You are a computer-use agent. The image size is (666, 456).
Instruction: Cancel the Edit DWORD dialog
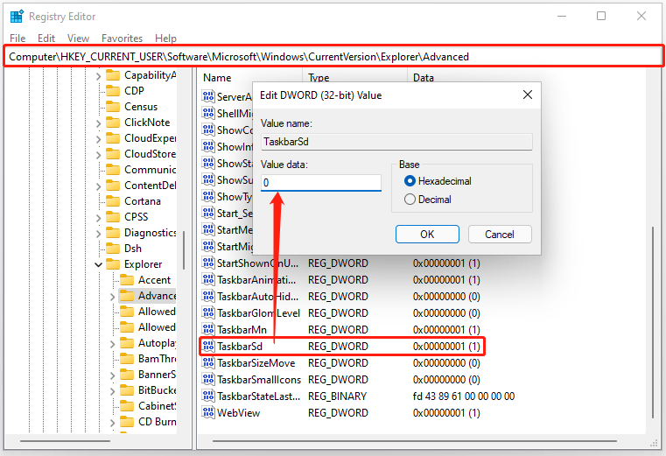click(x=500, y=235)
